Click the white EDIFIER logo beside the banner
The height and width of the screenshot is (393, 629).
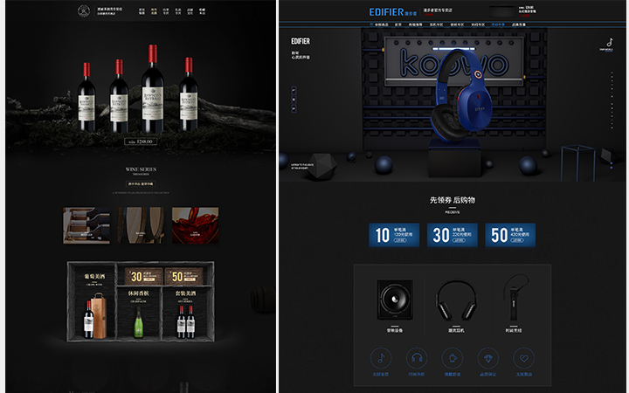click(x=301, y=41)
